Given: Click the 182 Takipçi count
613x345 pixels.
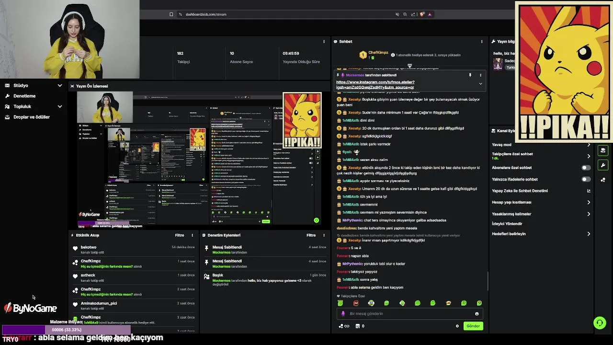Looking at the screenshot, I should tap(180, 53).
